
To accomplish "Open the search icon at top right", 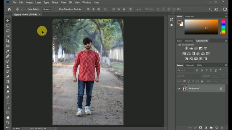I will coord(210,9).
